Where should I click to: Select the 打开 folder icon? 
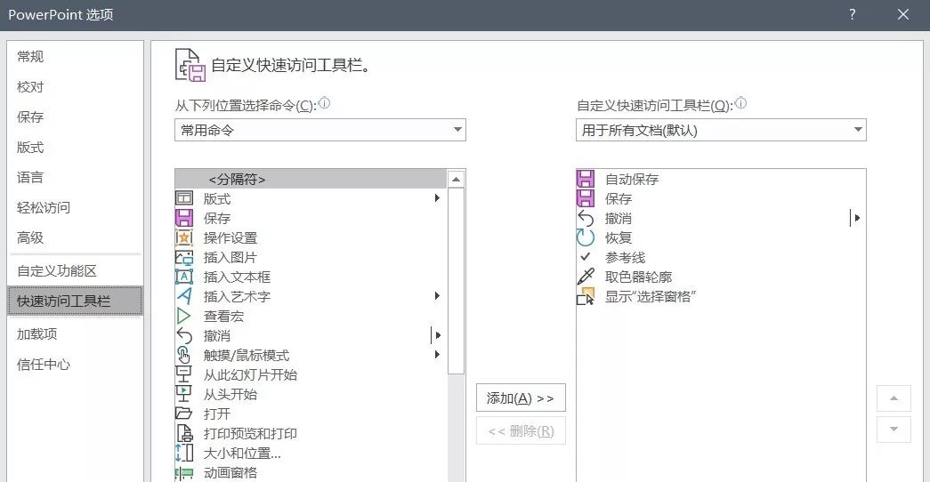(184, 414)
